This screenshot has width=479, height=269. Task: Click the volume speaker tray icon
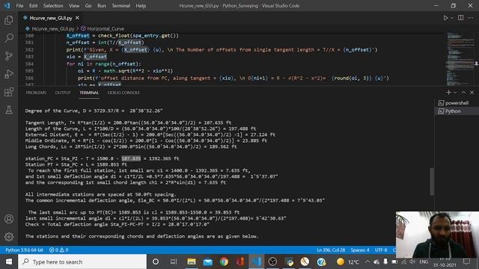(x=412, y=262)
